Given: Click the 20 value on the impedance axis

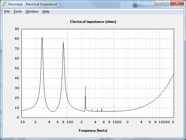Looking at the screenshot, I should [x=17, y=98].
